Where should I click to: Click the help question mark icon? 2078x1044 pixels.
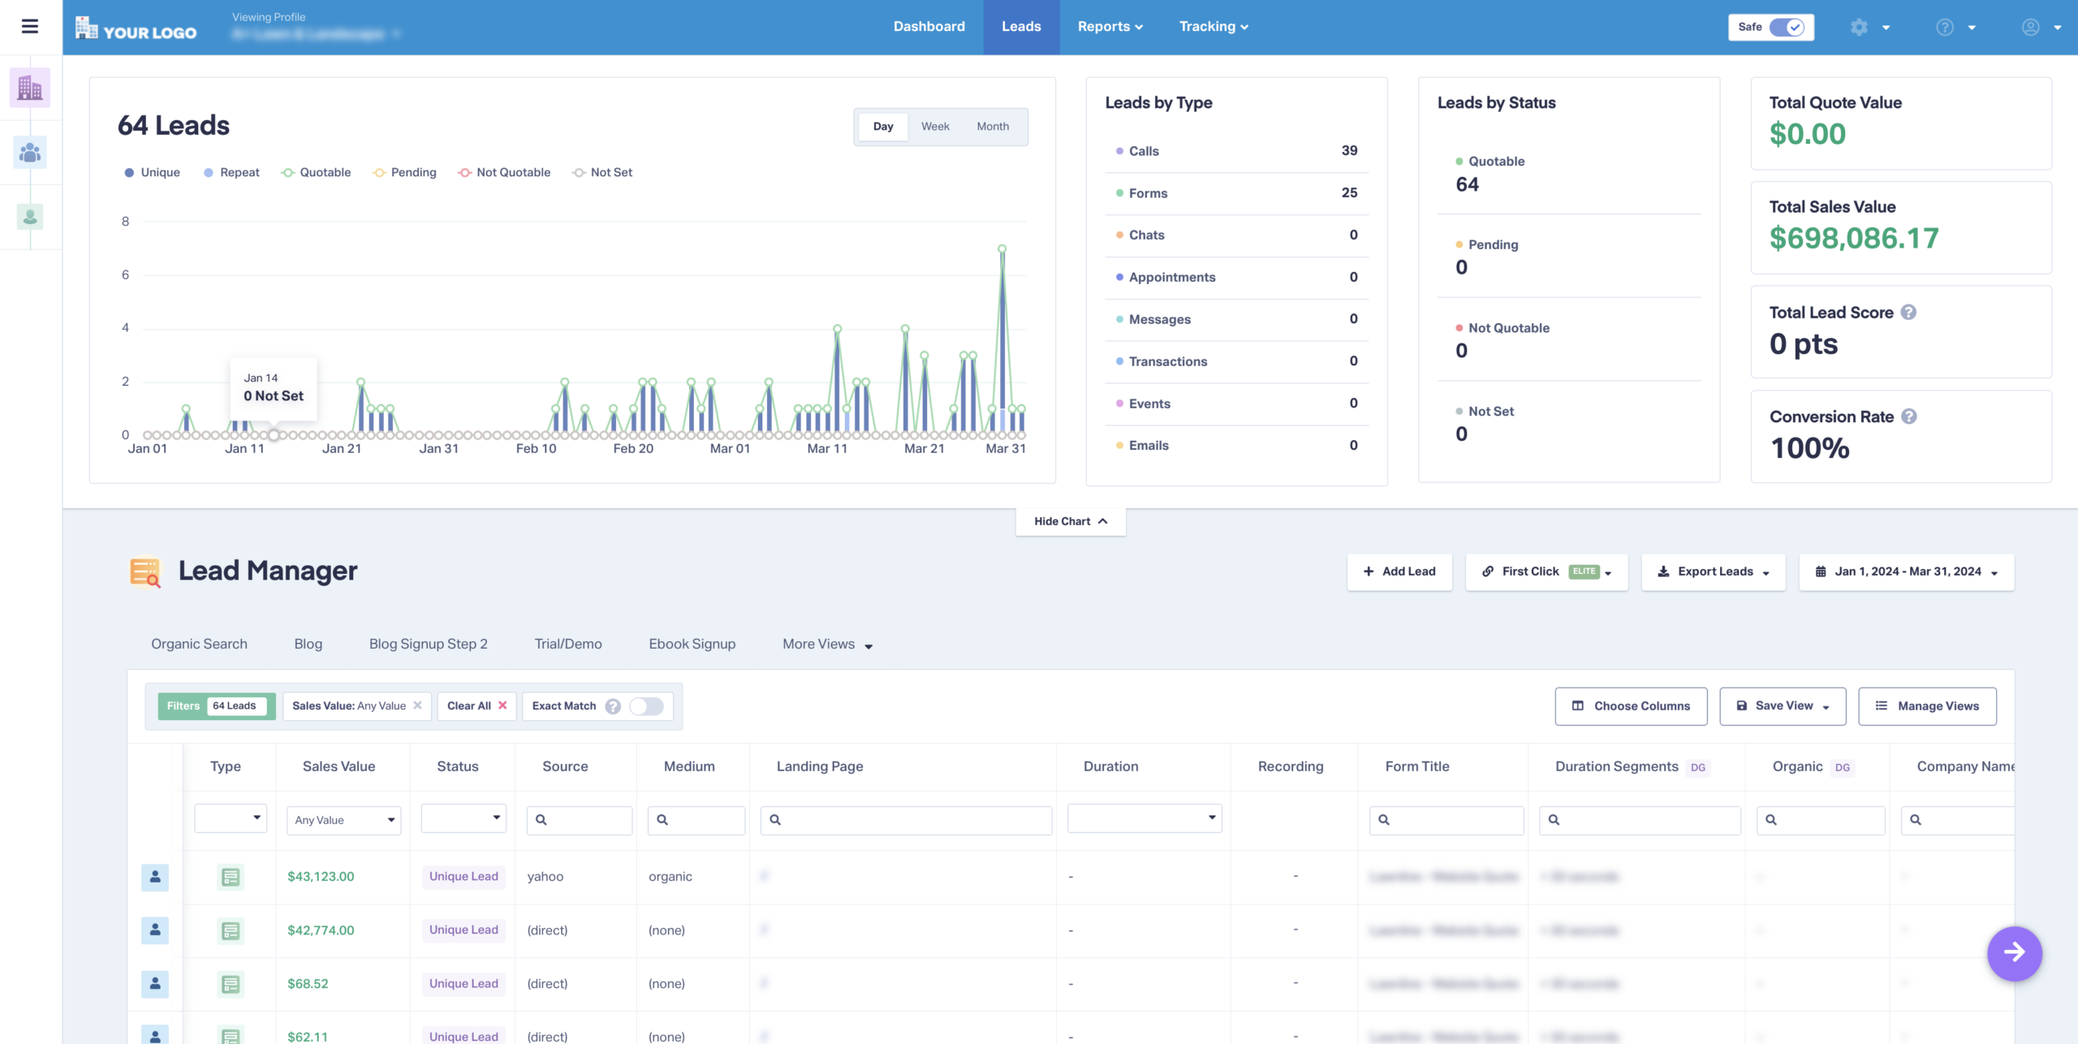[x=1945, y=27]
